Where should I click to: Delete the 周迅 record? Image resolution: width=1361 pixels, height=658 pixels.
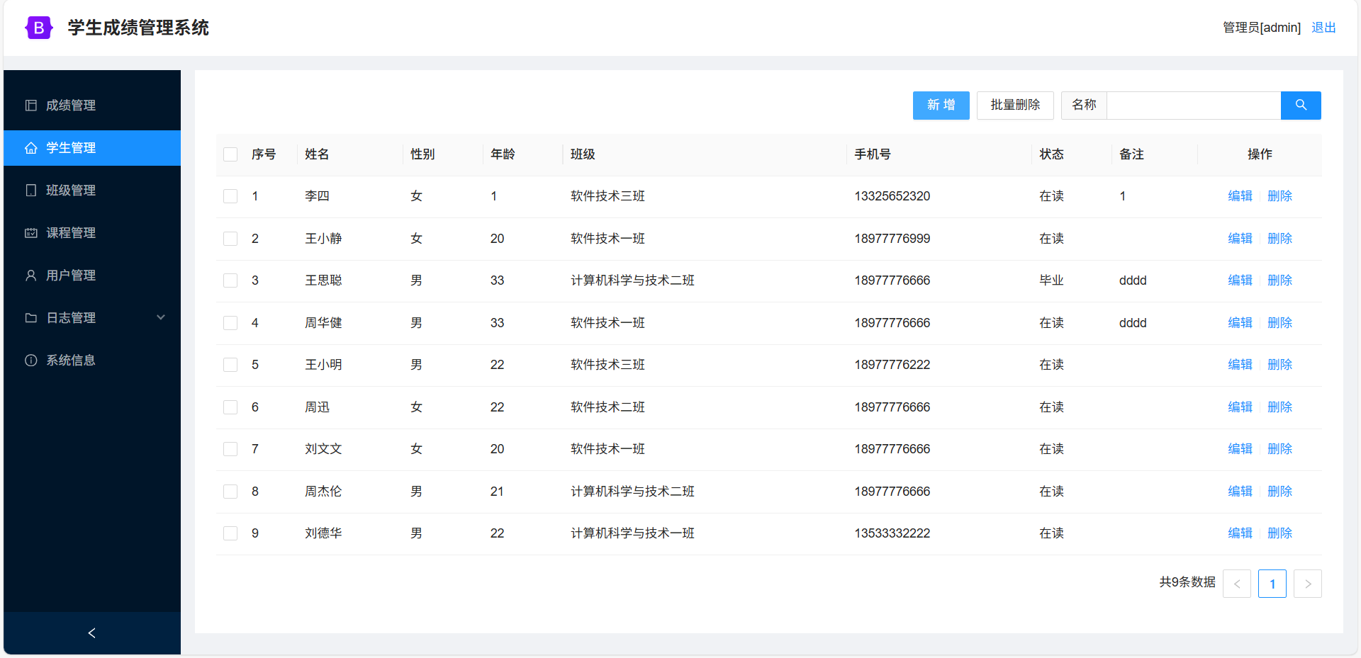(x=1279, y=407)
